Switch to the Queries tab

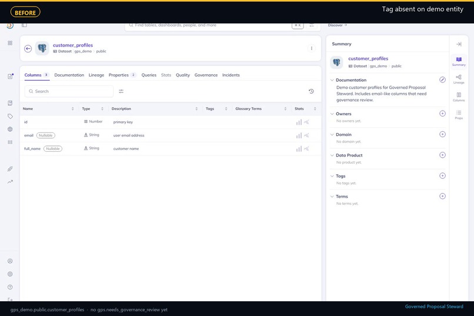point(149,75)
